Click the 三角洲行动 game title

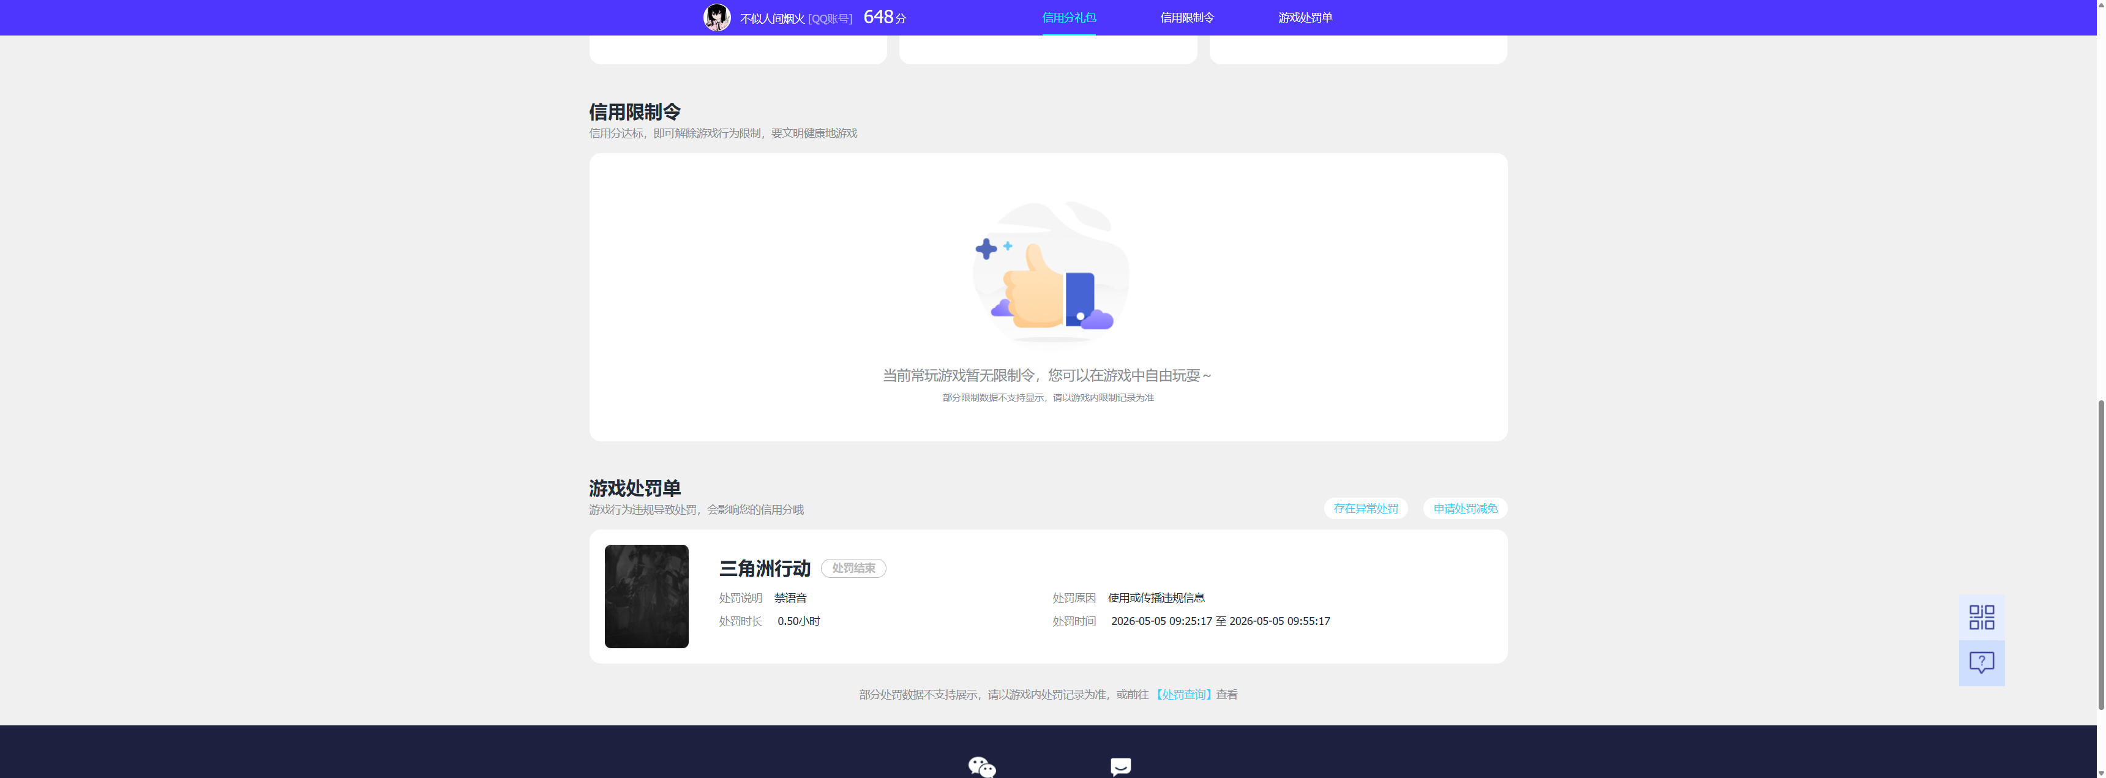point(765,568)
